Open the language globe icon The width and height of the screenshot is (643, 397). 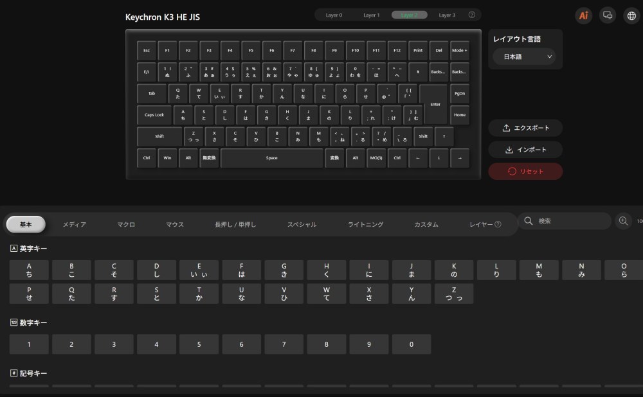[x=631, y=15]
